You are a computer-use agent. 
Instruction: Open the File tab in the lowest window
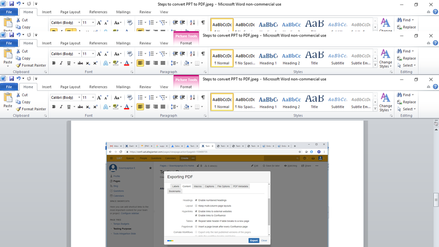click(9, 87)
